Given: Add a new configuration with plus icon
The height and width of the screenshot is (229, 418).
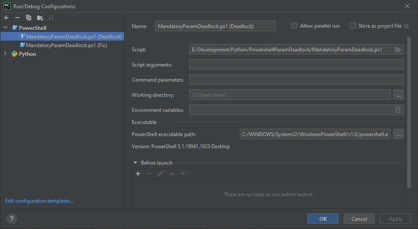Looking at the screenshot, I should click(6, 18).
